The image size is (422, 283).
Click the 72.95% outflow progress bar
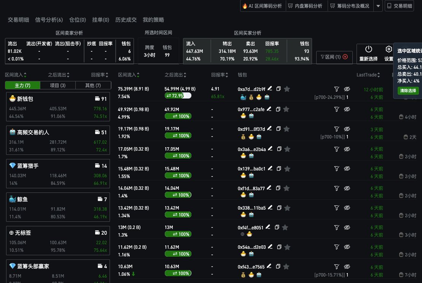point(178,95)
